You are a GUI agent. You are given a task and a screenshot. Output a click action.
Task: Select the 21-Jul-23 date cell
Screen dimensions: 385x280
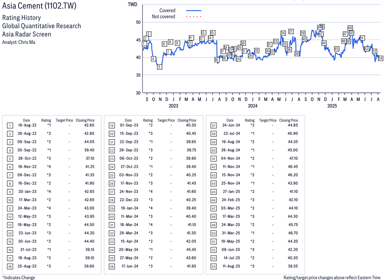point(28,250)
